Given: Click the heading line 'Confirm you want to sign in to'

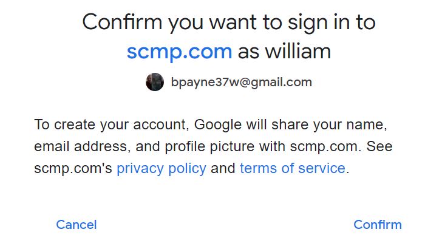Looking at the screenshot, I should coord(229,22).
